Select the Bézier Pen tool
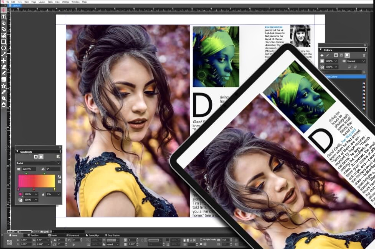This screenshot has height=249, width=375. [x=4, y=67]
